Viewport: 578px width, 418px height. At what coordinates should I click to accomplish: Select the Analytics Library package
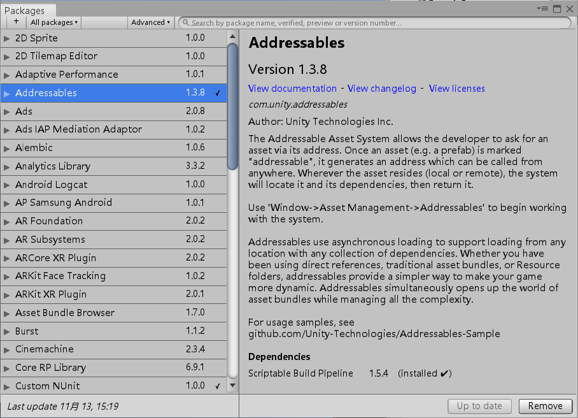(113, 166)
